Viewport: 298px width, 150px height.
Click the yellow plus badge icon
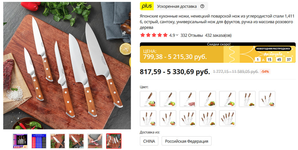147,6
